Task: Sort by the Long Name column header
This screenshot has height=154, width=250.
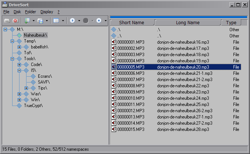Action: tap(187, 23)
